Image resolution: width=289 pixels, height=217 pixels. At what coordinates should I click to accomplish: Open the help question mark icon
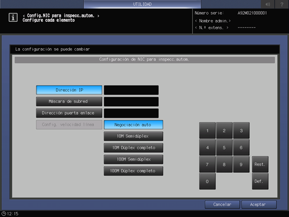point(282,4)
